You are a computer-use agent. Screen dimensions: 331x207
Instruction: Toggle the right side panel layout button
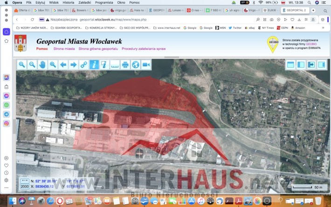tap(321, 65)
